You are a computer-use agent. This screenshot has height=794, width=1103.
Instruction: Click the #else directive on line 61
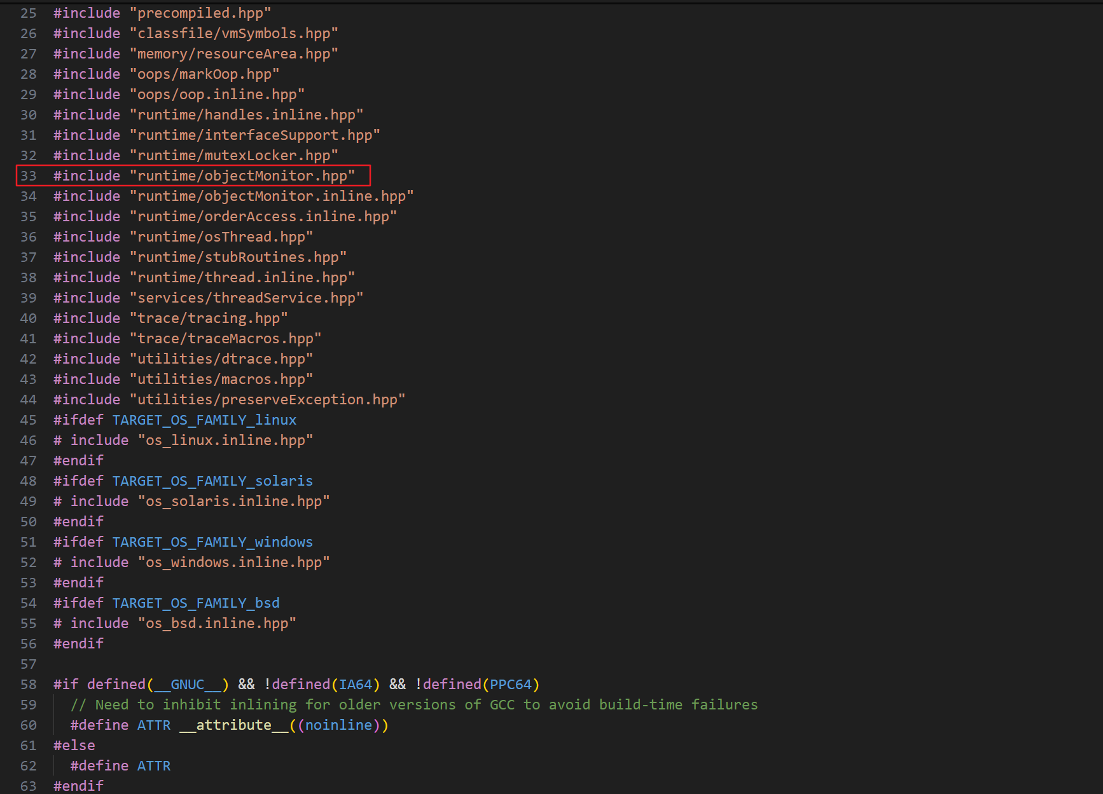click(74, 746)
